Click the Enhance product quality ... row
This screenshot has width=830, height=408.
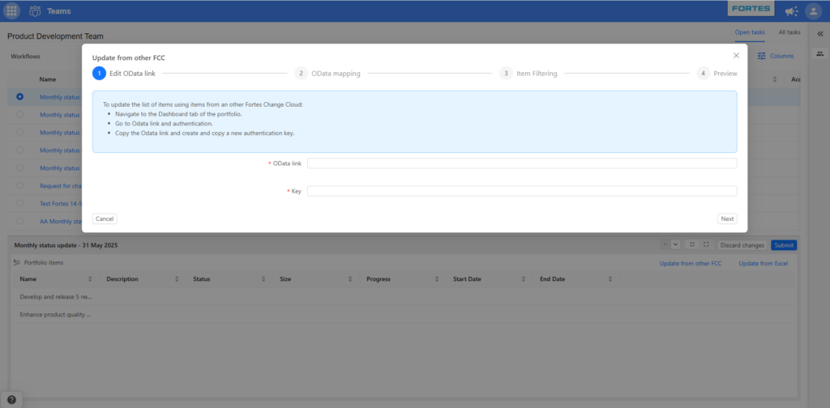point(404,314)
